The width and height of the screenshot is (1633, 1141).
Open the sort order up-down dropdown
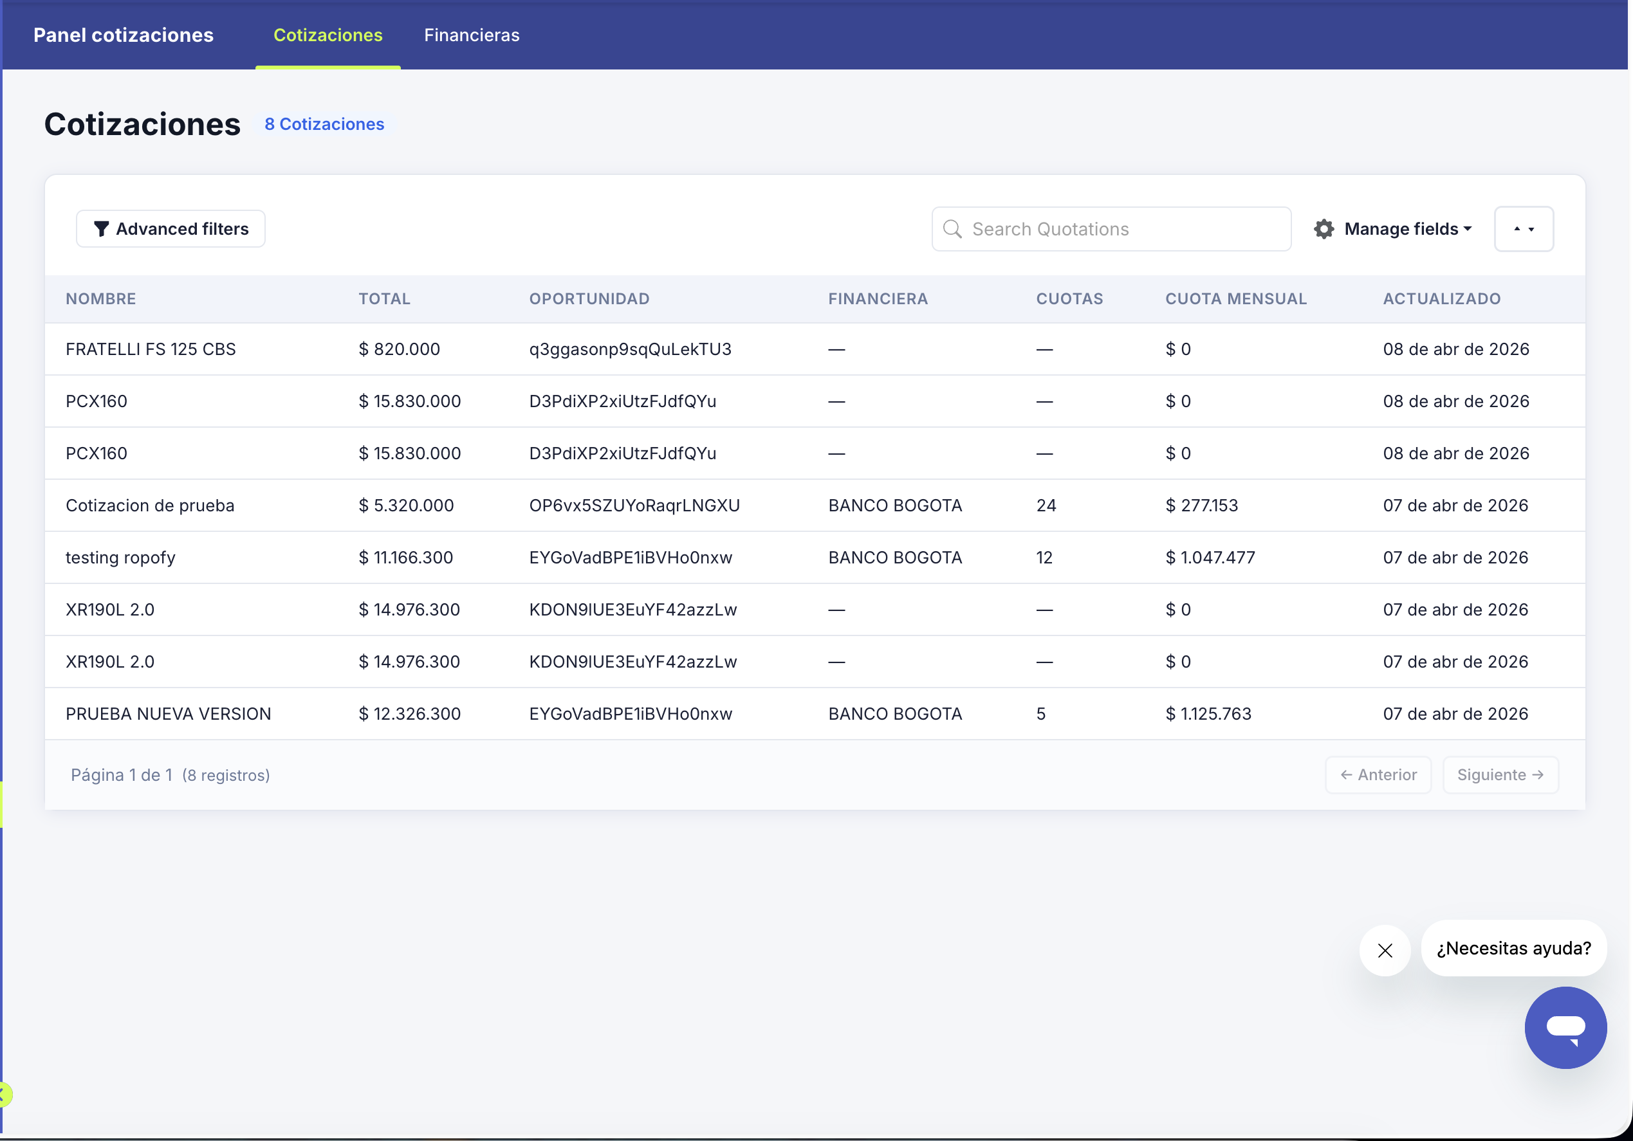(1524, 229)
